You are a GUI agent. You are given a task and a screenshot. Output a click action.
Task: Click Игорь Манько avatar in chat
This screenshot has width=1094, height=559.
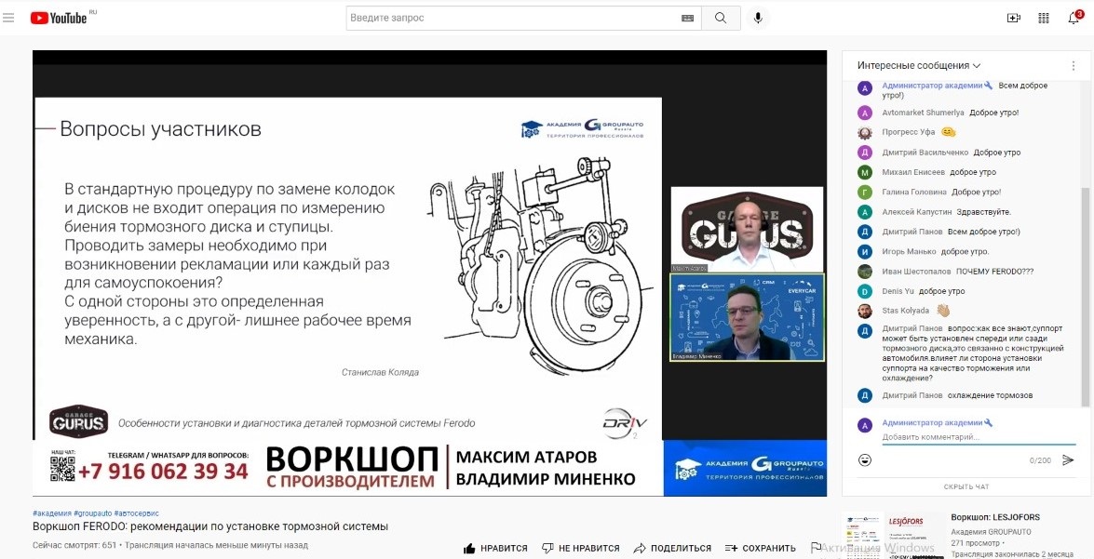[x=865, y=252]
